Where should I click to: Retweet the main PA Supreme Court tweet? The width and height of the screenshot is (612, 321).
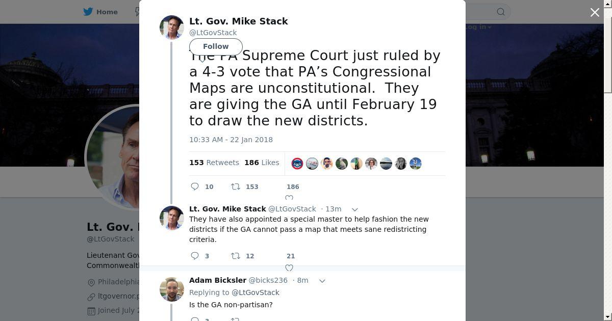[236, 186]
